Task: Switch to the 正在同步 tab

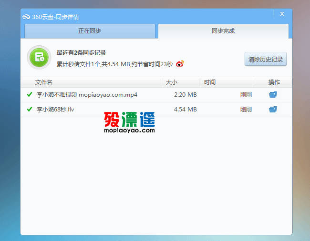Action: [90, 31]
